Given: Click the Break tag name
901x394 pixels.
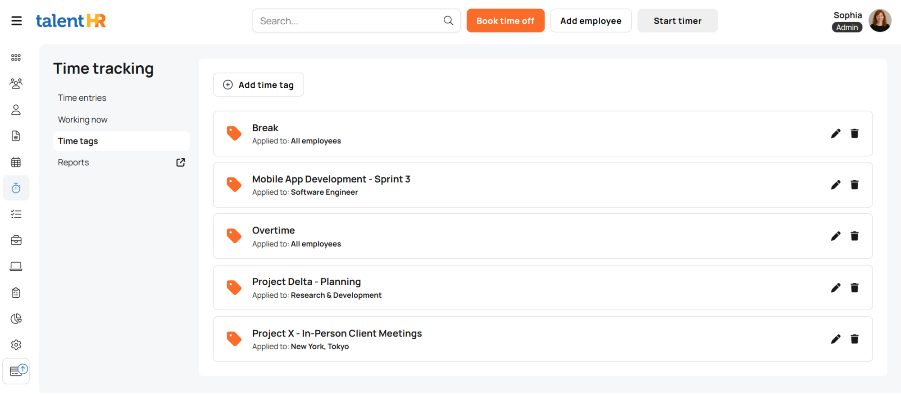Looking at the screenshot, I should point(265,128).
